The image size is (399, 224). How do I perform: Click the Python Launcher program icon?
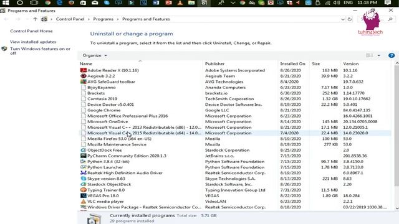(83, 167)
